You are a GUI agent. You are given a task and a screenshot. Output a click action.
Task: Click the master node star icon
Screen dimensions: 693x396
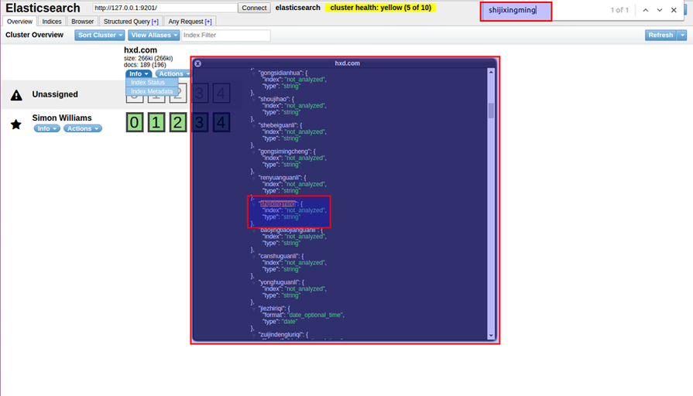click(16, 125)
